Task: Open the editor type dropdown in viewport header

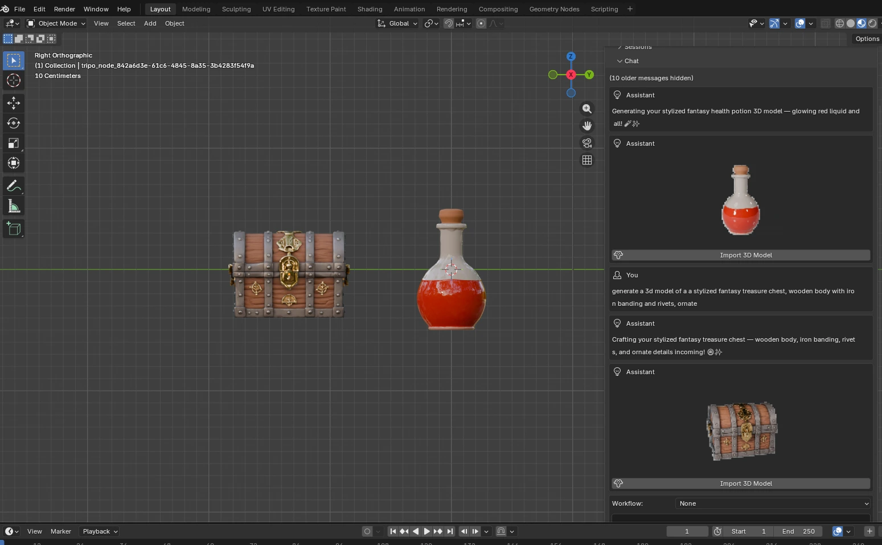Action: point(12,23)
